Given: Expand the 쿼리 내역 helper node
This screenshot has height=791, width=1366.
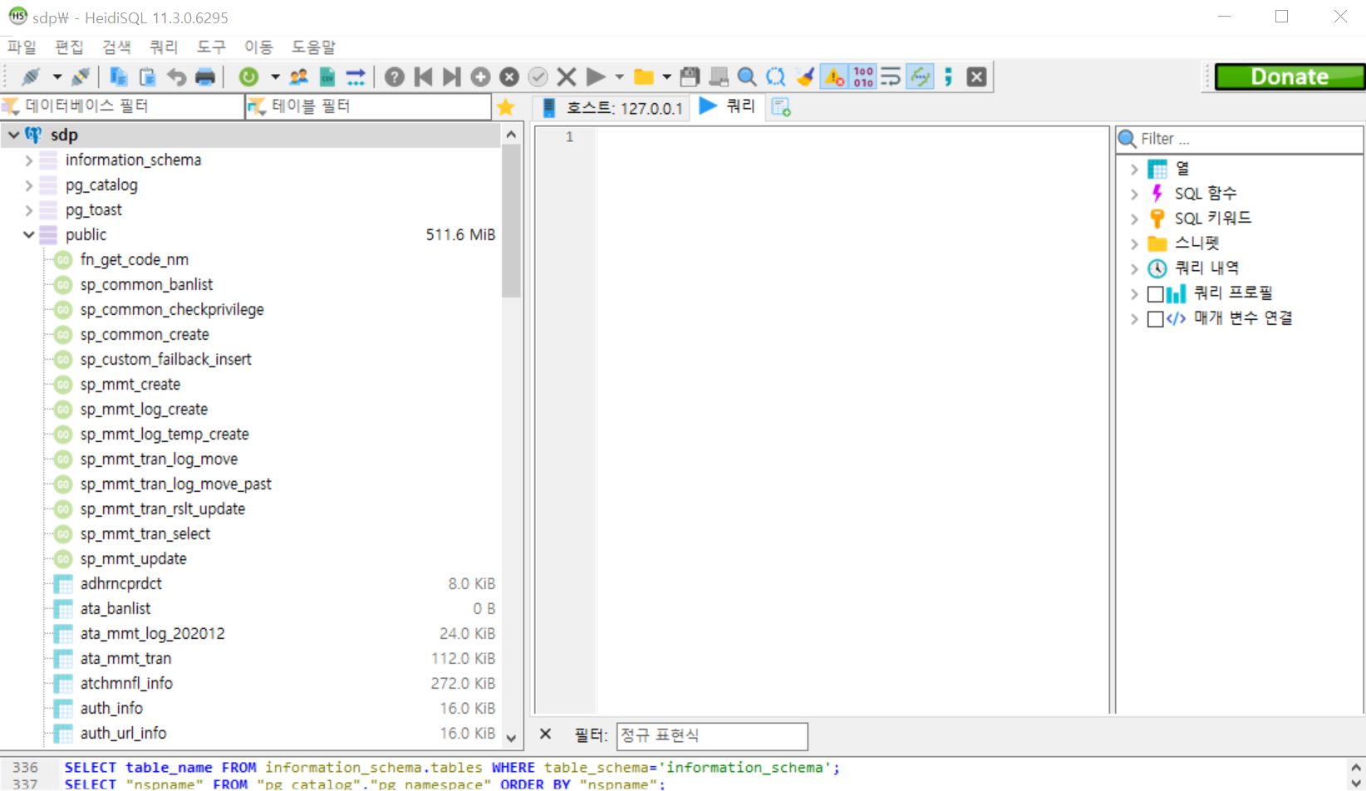Looking at the screenshot, I should pyautogui.click(x=1134, y=269).
